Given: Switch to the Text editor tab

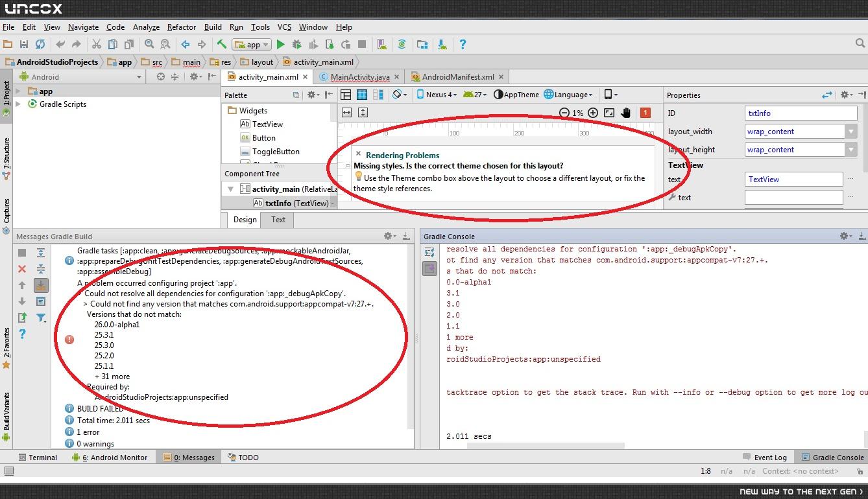Looking at the screenshot, I should coord(278,220).
